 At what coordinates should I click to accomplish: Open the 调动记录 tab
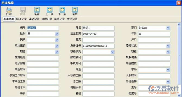(x=34, y=19)
